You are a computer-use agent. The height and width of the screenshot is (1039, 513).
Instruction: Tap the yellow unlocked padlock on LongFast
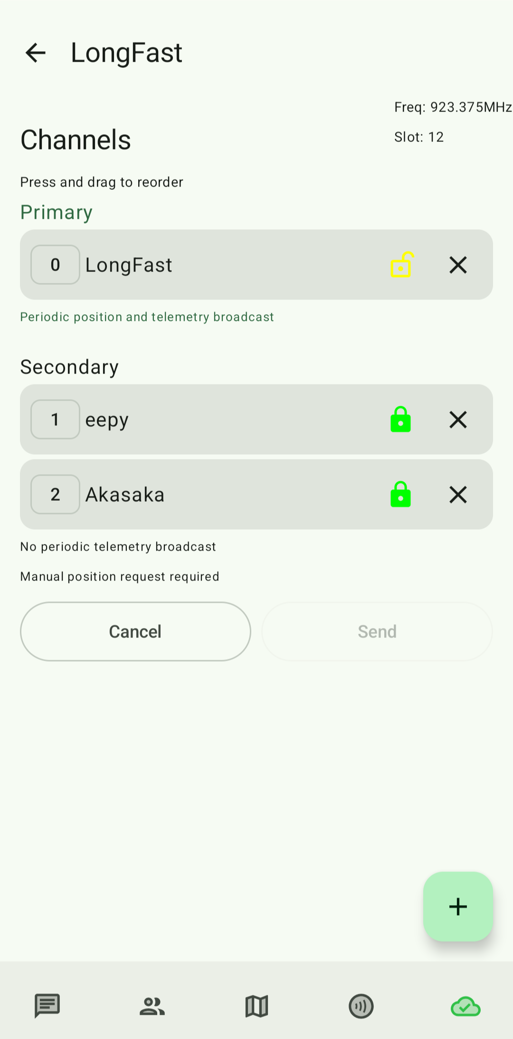pos(401,264)
